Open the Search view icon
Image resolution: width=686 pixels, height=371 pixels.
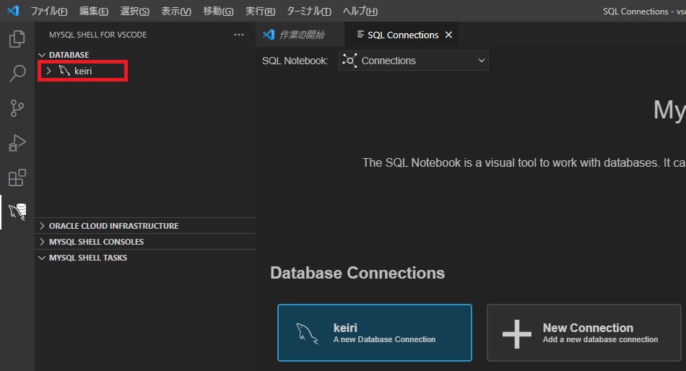17,74
